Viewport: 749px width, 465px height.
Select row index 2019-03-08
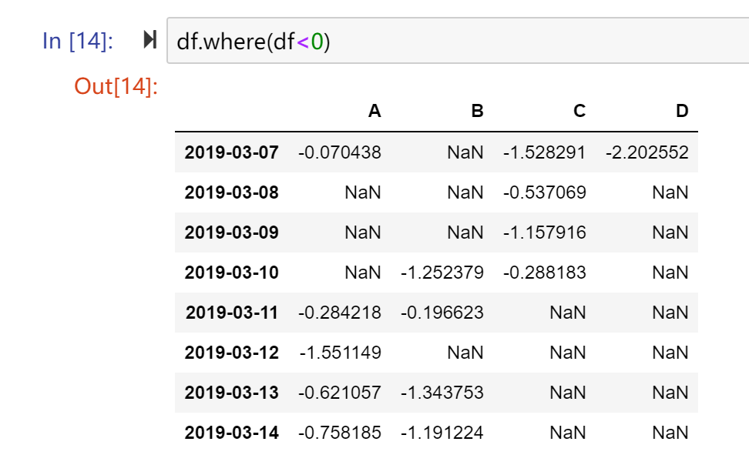click(x=232, y=193)
